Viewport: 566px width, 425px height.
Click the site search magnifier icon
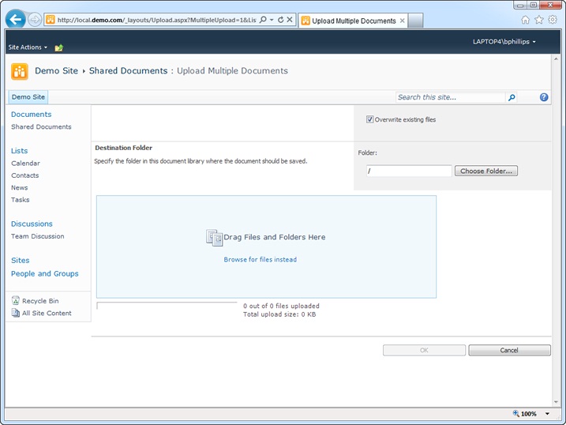click(x=512, y=97)
